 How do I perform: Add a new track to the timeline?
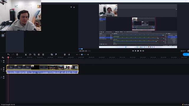pos(3,58)
